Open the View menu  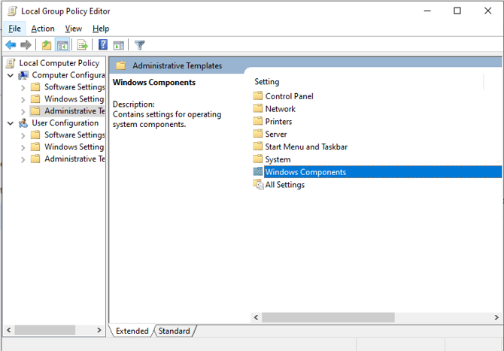pos(73,29)
